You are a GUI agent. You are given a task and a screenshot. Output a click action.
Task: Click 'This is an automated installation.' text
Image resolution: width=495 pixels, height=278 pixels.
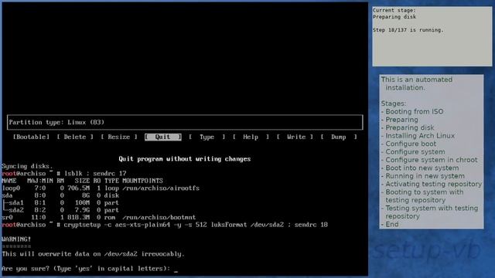pos(417,84)
